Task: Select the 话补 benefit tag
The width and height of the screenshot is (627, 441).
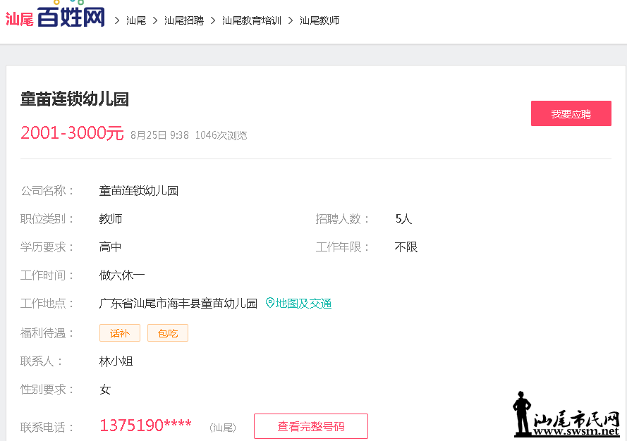Action: coord(119,333)
